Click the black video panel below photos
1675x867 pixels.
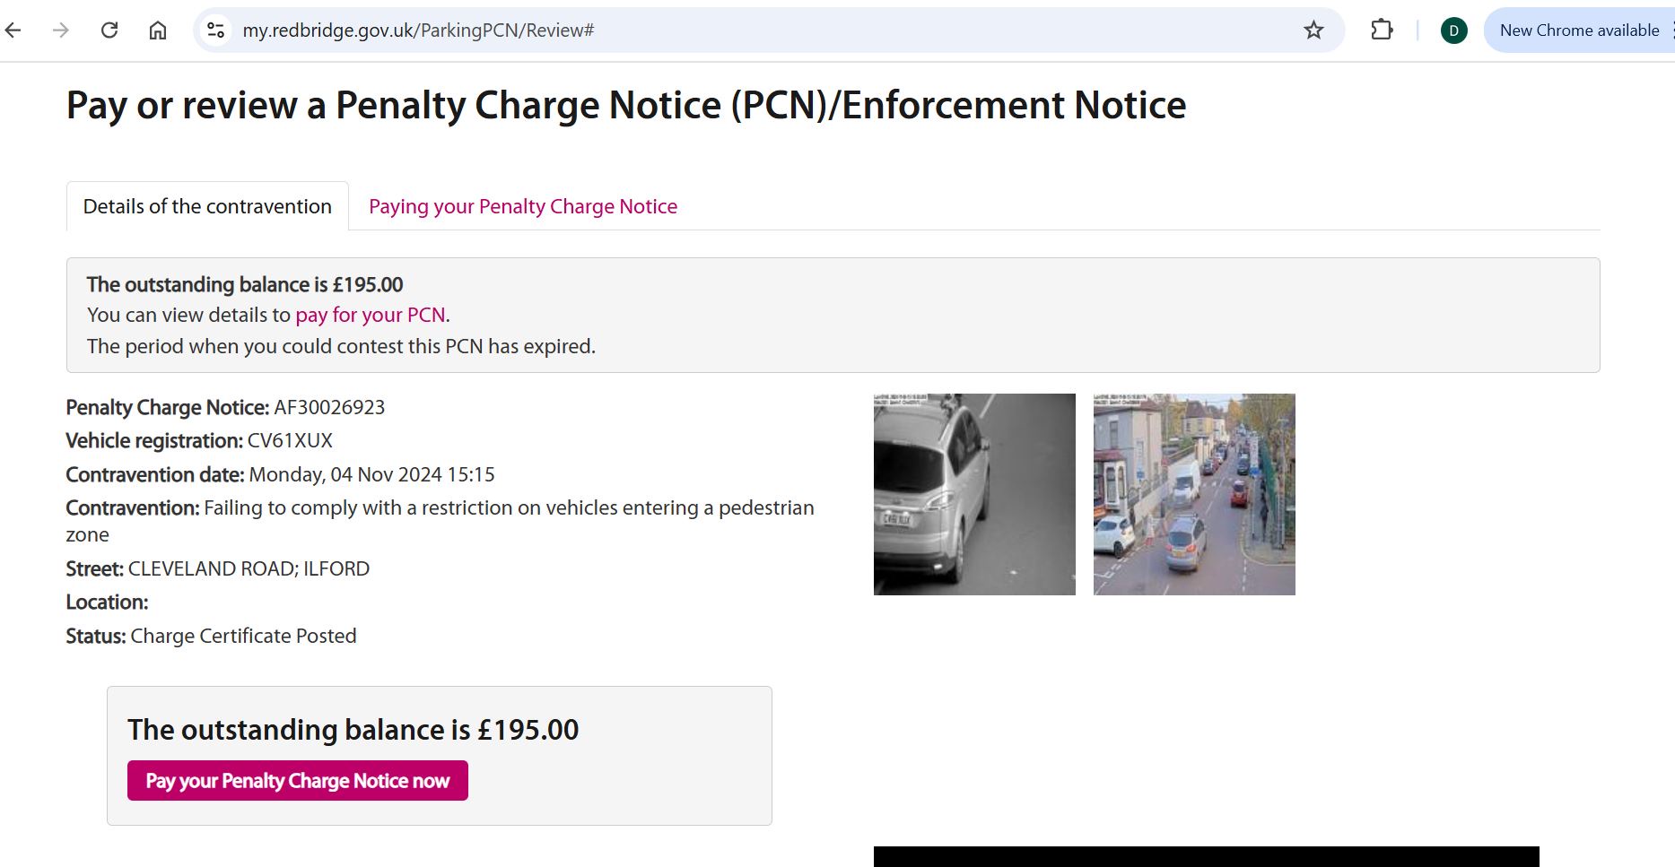pyautogui.click(x=1206, y=856)
